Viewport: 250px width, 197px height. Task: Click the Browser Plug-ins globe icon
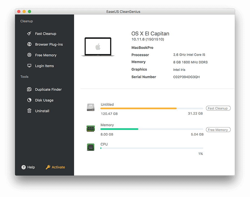pyautogui.click(x=29, y=44)
